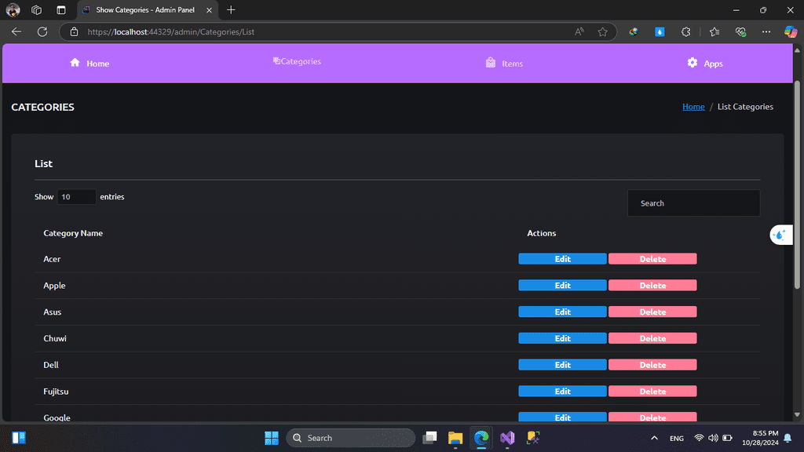804x452 pixels.
Task: Open browser profile avatar
Action: (x=13, y=9)
